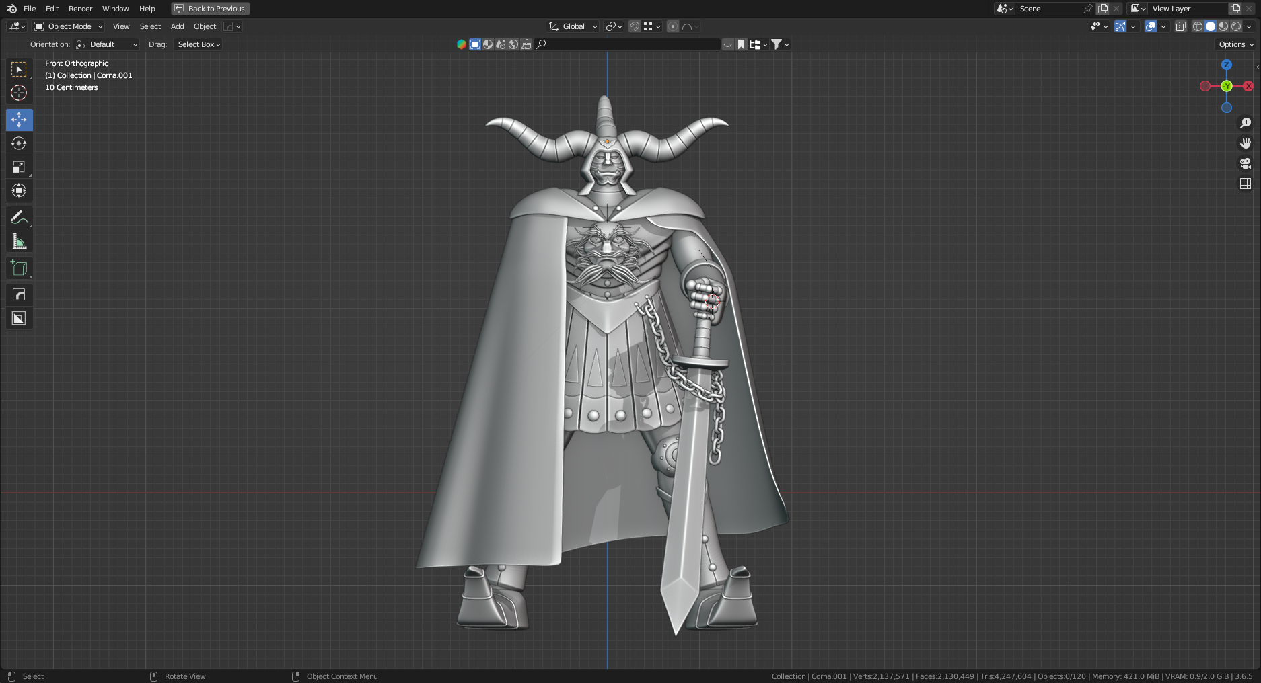Toggle X-ray mode
Viewport: 1261px width, 683px height.
click(x=1180, y=26)
